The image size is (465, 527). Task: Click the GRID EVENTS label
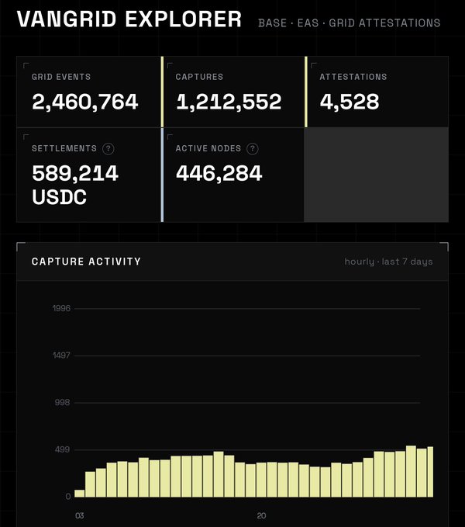tap(61, 77)
